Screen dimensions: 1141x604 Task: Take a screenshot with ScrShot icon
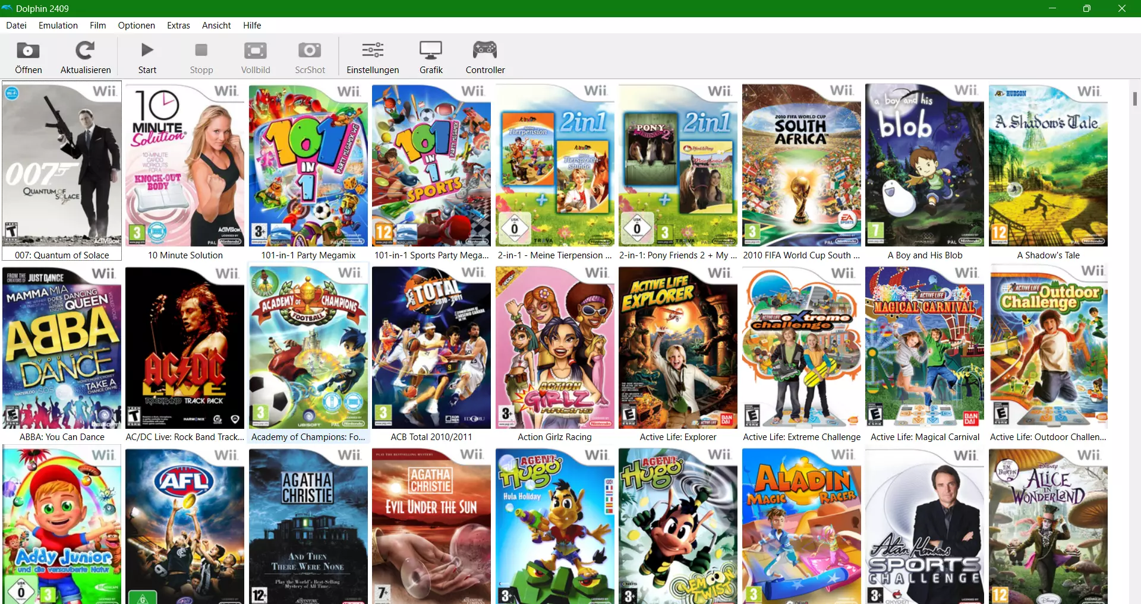(x=310, y=50)
